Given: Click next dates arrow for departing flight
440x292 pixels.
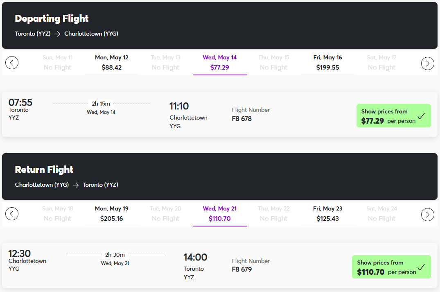Looking at the screenshot, I should pyautogui.click(x=428, y=63).
